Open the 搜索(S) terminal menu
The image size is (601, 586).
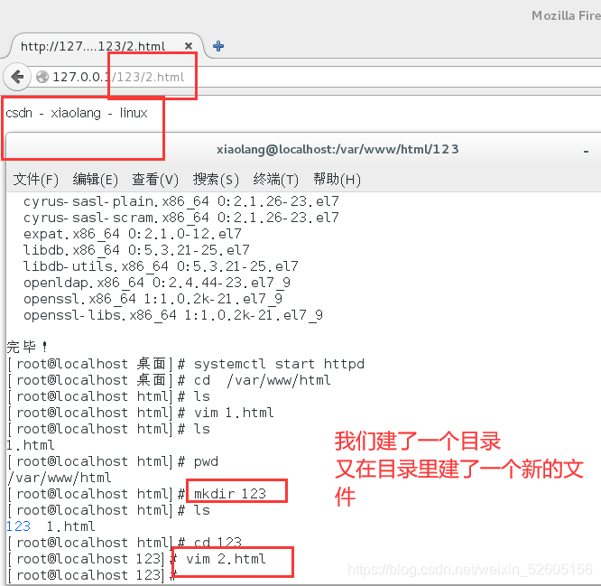(x=216, y=179)
